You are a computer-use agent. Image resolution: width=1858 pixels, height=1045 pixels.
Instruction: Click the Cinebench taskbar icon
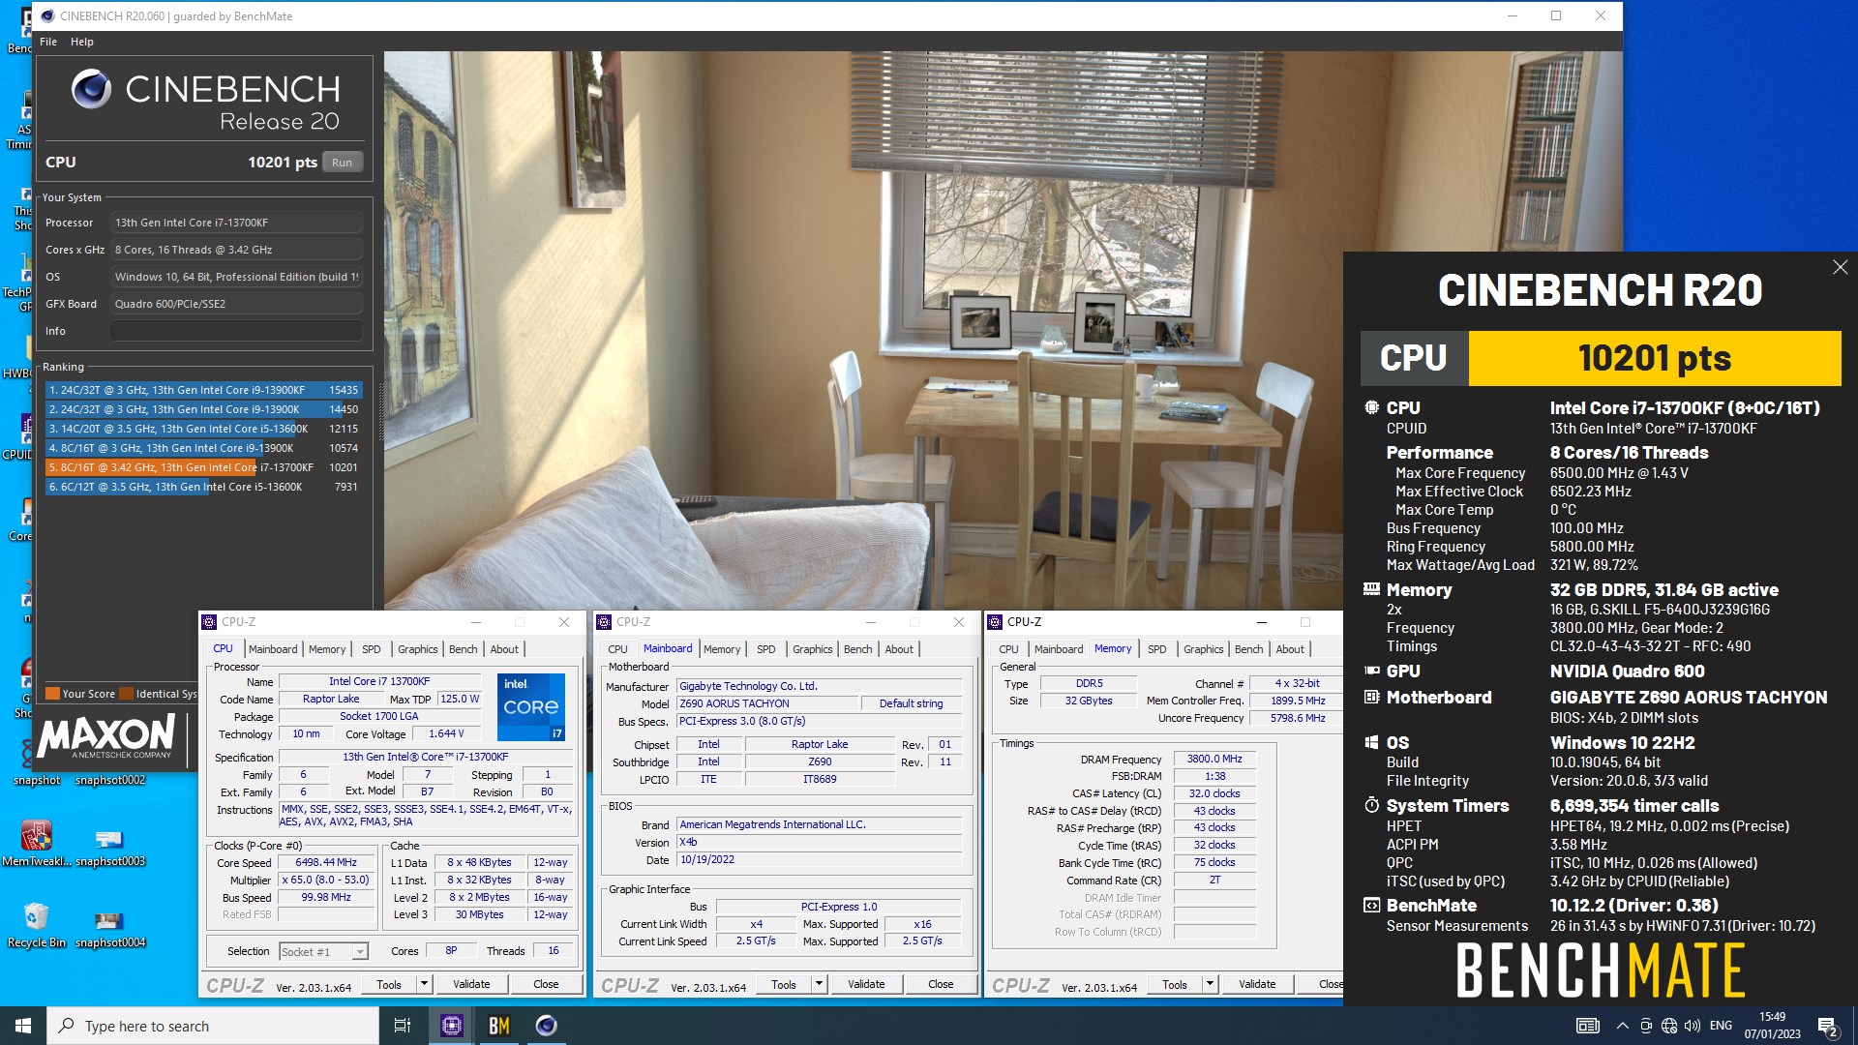pos(547,1026)
